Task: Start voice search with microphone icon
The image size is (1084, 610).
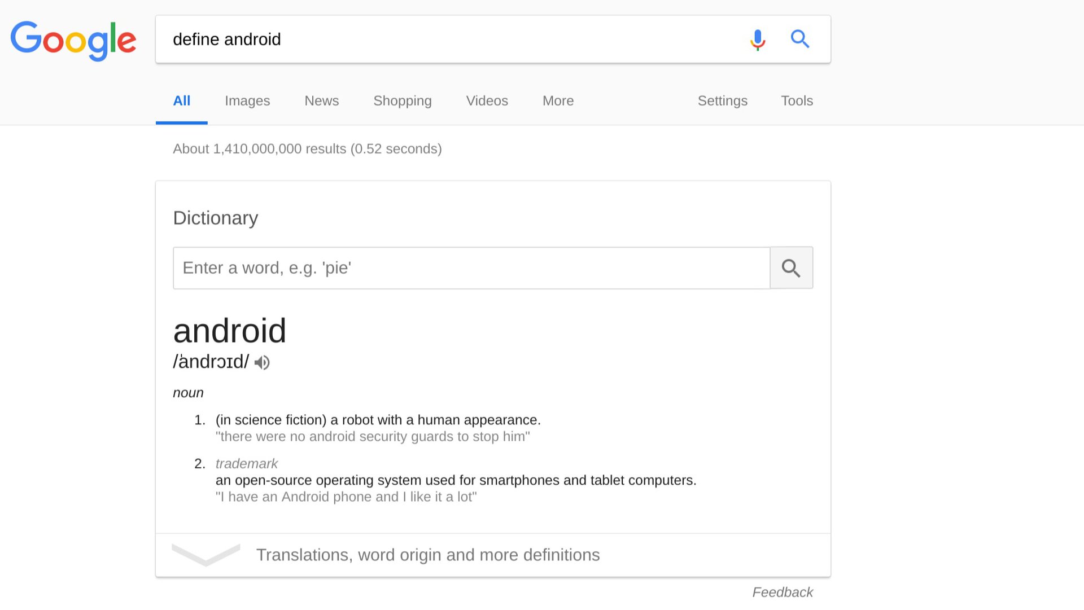Action: point(758,40)
